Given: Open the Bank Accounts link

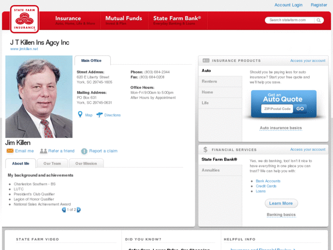Looking at the screenshot, I should (x=268, y=181).
